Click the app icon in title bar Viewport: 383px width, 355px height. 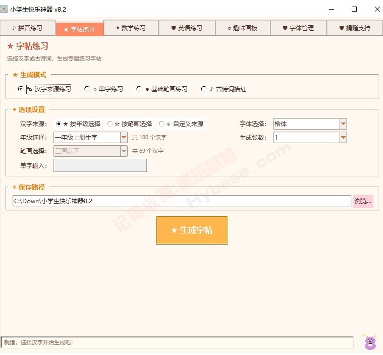[x=4, y=9]
